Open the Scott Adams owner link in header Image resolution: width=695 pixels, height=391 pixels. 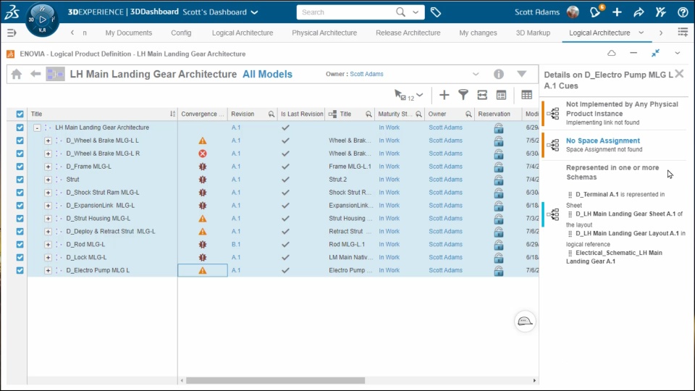(366, 74)
